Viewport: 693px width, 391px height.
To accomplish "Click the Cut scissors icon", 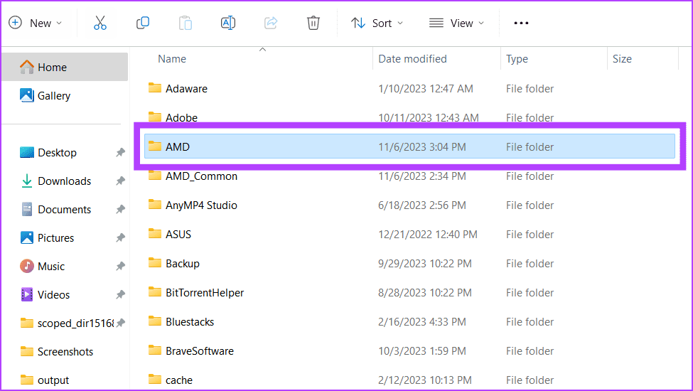I will 100,23.
